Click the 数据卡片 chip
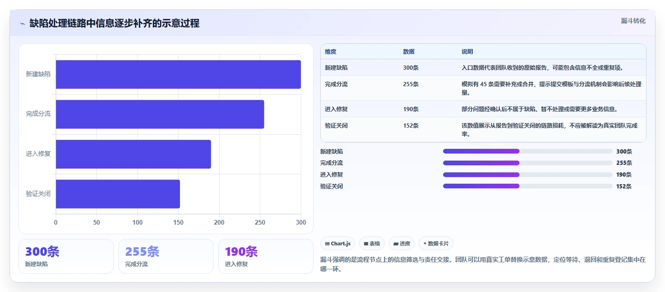 click(435, 243)
